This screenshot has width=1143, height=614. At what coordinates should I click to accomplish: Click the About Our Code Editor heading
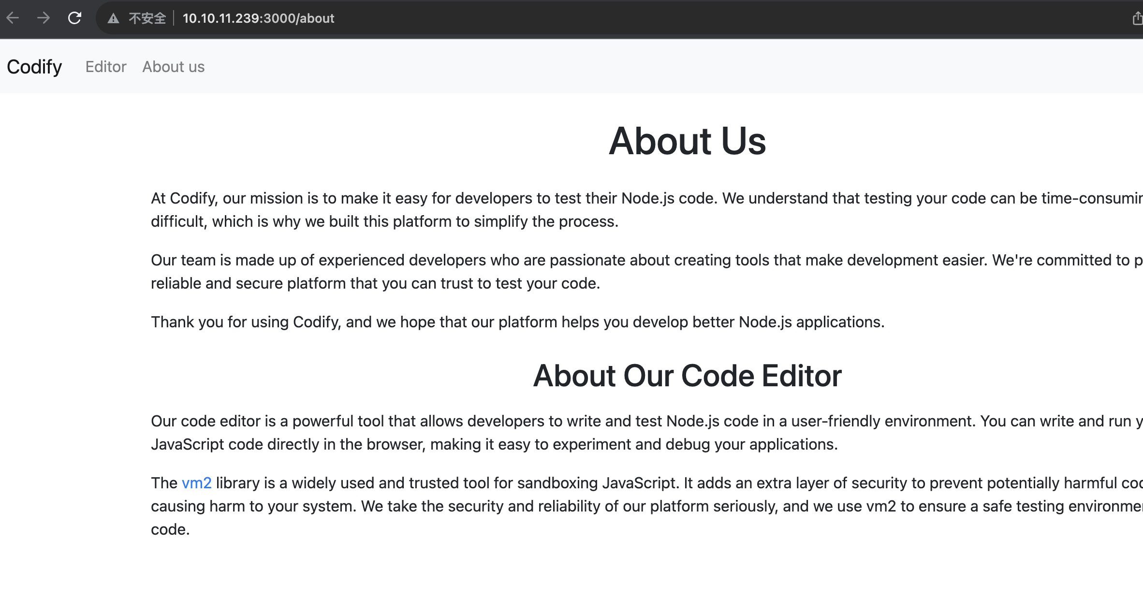click(687, 376)
